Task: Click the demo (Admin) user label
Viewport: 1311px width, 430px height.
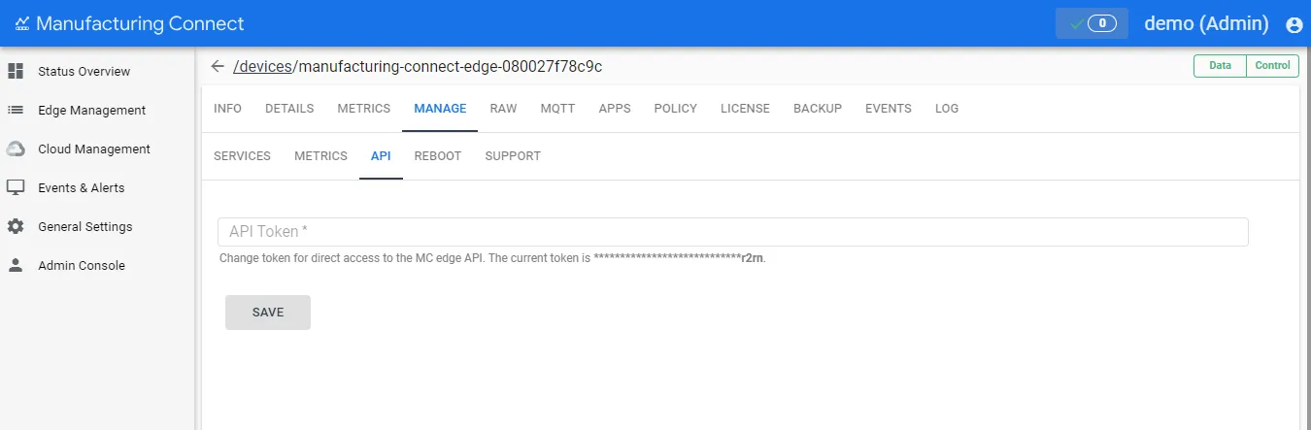Action: 1207,23
